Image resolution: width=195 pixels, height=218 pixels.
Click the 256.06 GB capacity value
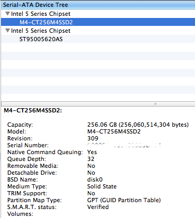pos(138,125)
